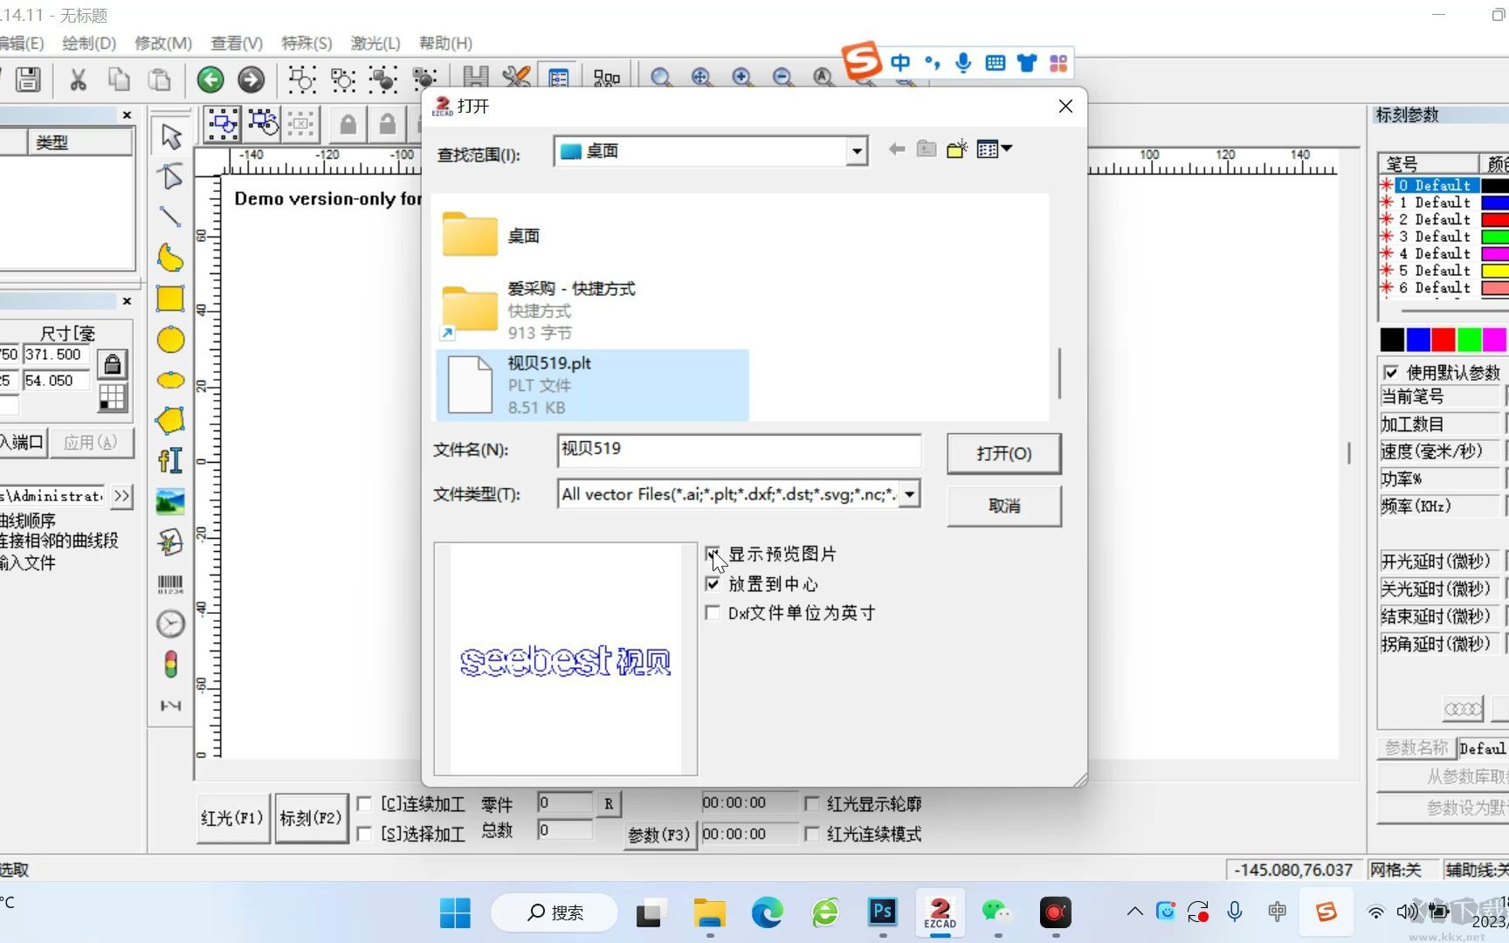The width and height of the screenshot is (1509, 943).
Task: Check the Dxf文件单位为英寸 checkbox
Action: (713, 613)
